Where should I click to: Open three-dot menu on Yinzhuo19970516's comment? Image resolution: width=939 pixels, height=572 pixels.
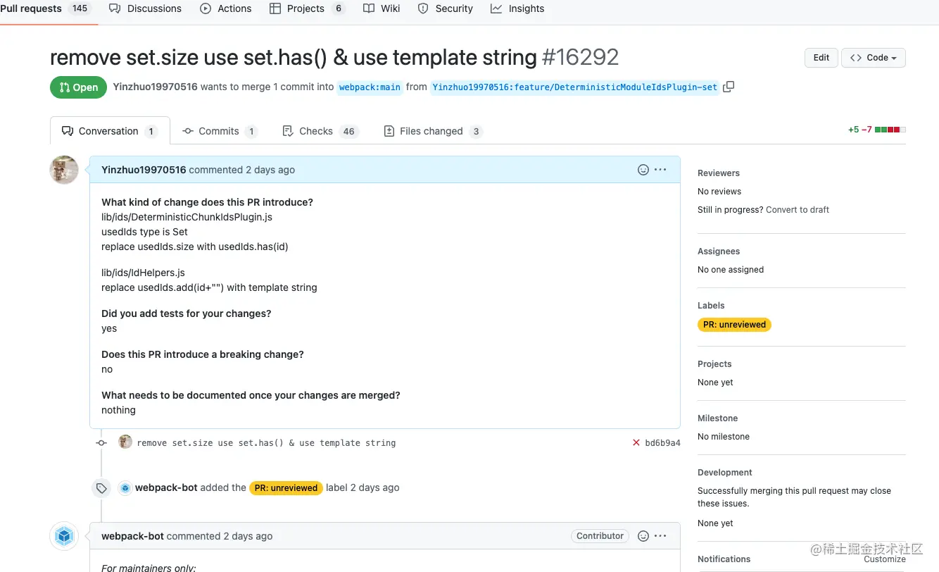tap(660, 170)
